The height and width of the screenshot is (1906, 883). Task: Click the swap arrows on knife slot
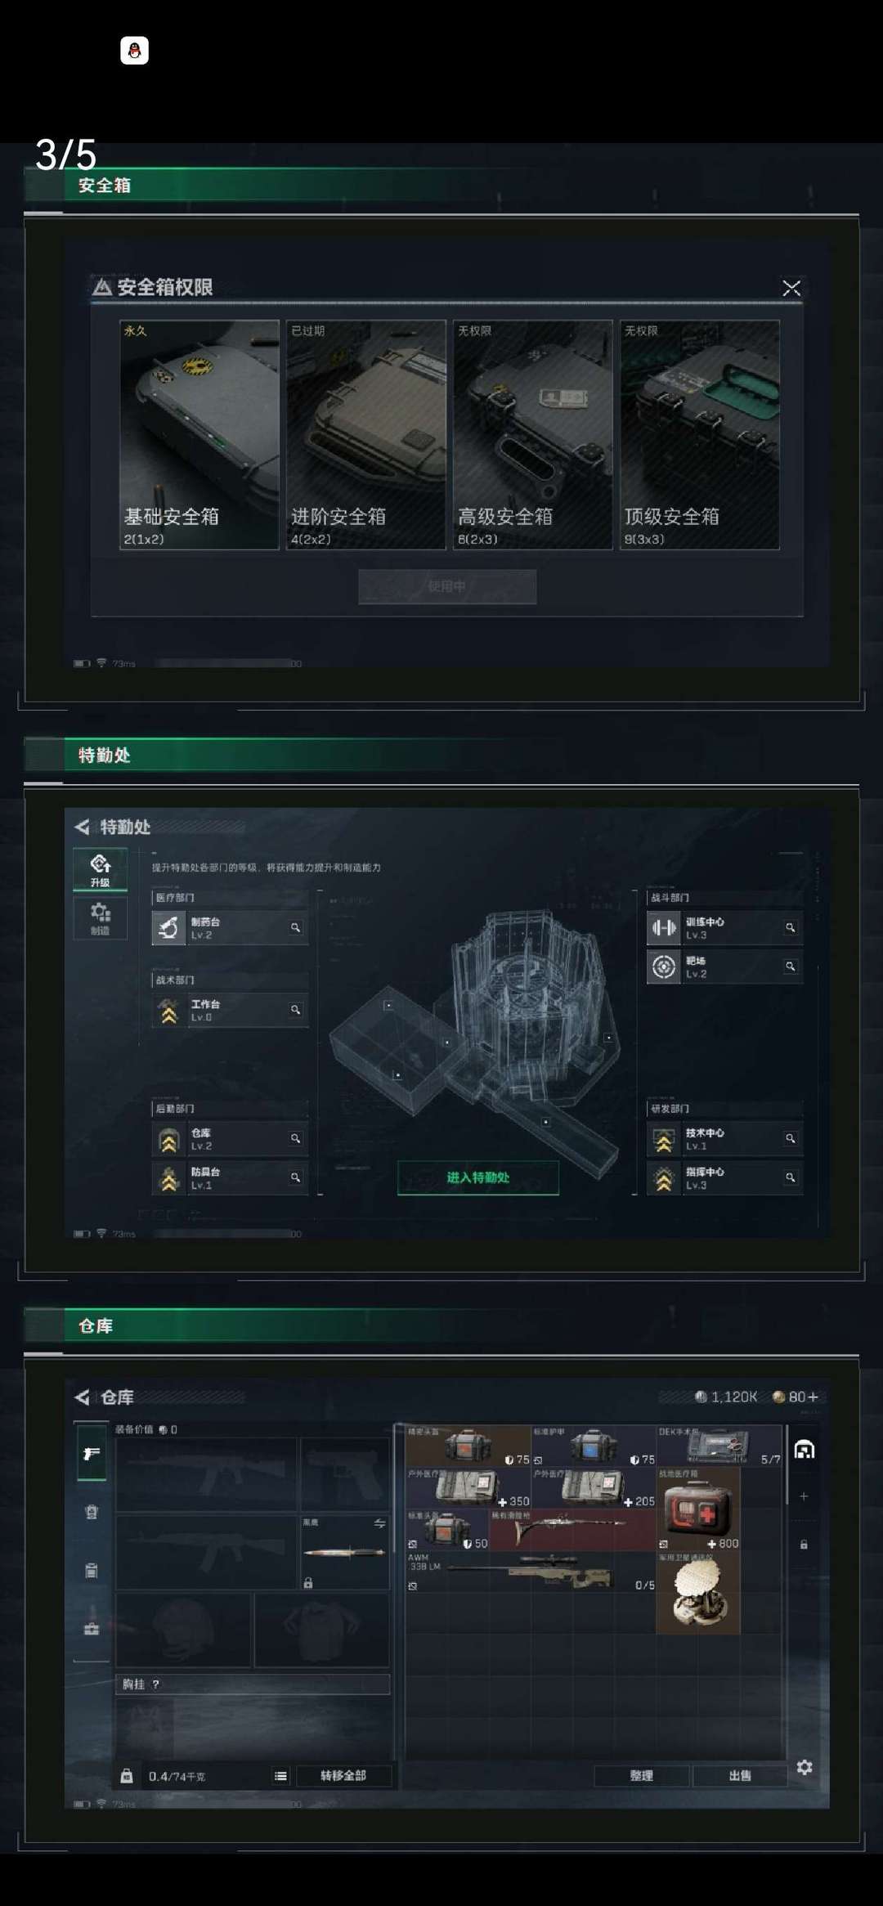point(379,1523)
